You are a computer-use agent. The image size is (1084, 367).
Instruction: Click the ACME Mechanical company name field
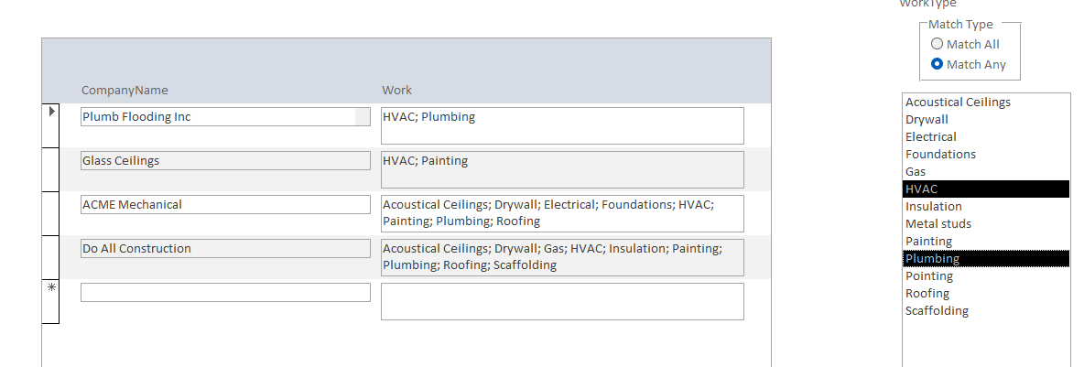tap(225, 204)
